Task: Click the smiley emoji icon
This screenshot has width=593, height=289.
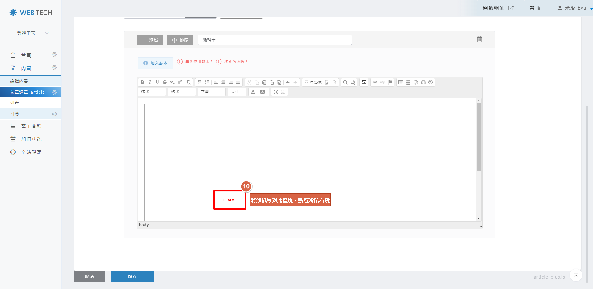Action: (x=416, y=82)
